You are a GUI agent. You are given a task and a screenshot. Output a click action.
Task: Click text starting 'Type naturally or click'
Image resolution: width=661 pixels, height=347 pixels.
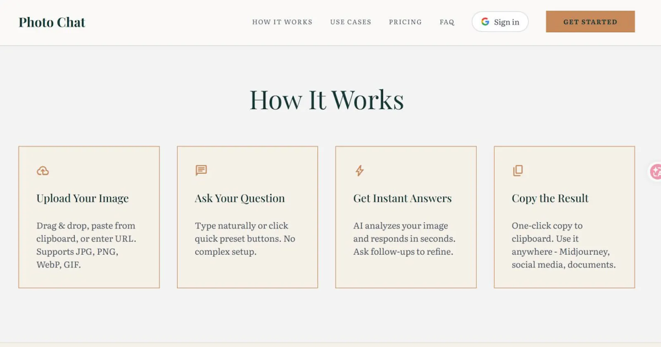click(x=245, y=238)
